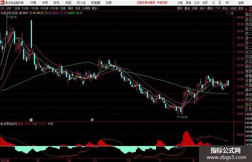Click month 12 on the time axis
Screen dimensions: 252x162
pos(129,160)
